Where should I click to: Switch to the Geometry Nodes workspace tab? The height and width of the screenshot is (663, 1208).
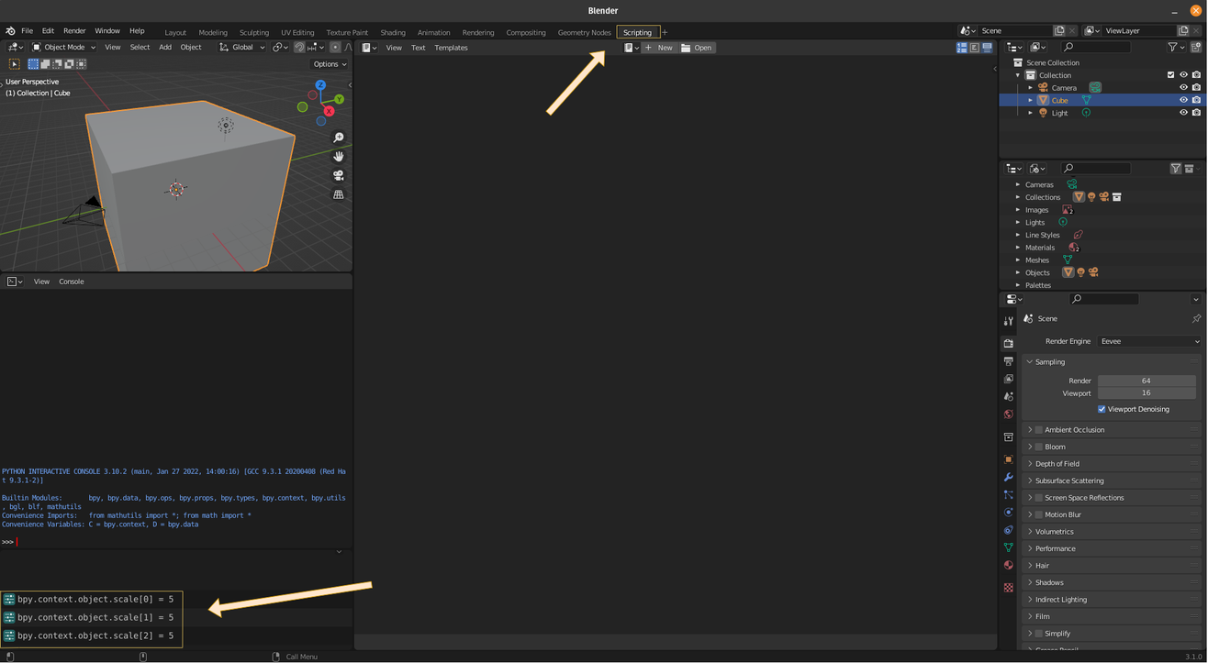[585, 32]
